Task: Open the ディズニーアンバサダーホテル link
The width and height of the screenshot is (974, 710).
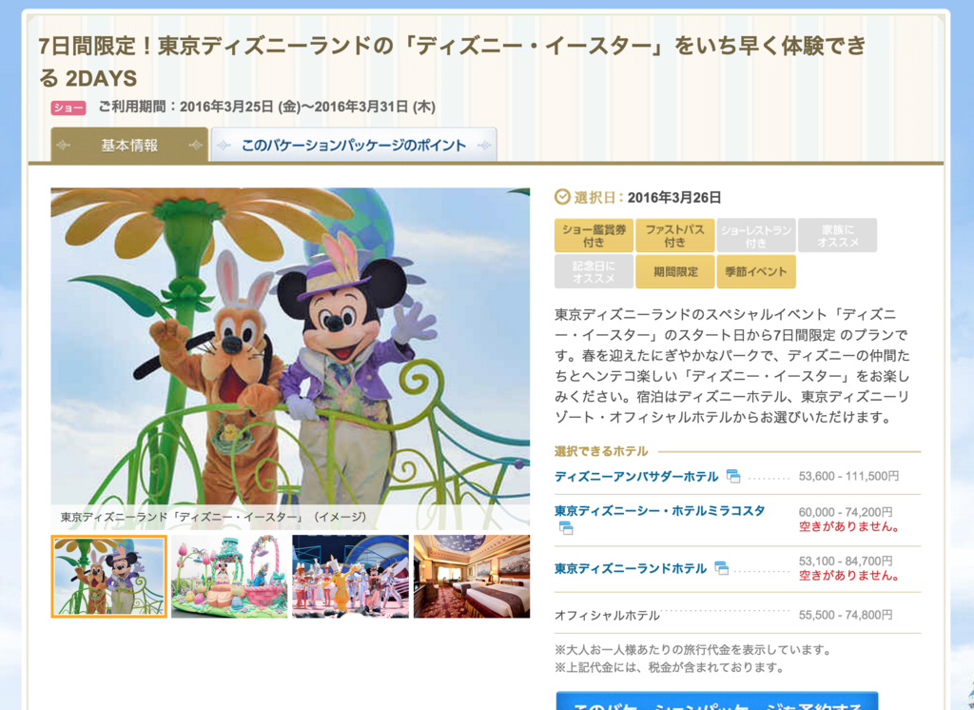Action: point(636,477)
